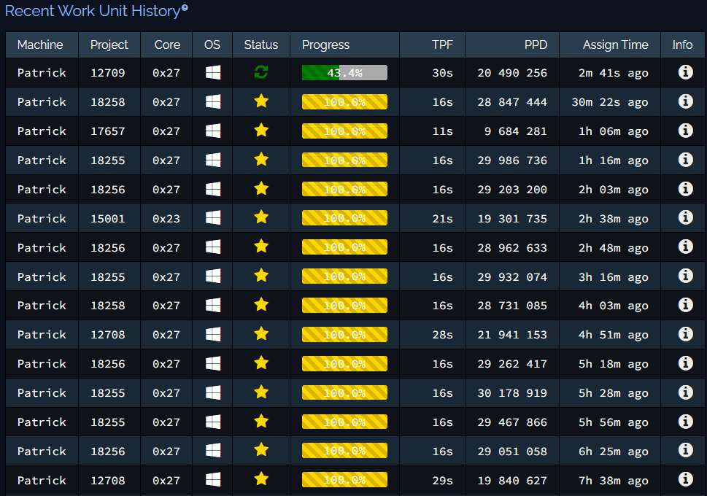
Task: Click the Project column header
Action: (109, 44)
